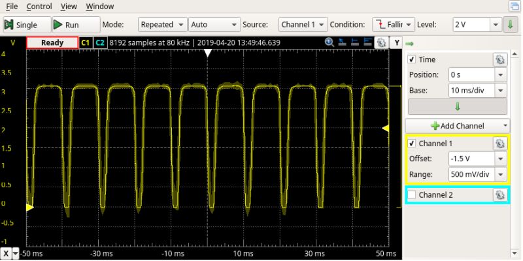Screen dimensions: 523x261
Task: Click the window restore icon at top right
Action: (514, 6)
